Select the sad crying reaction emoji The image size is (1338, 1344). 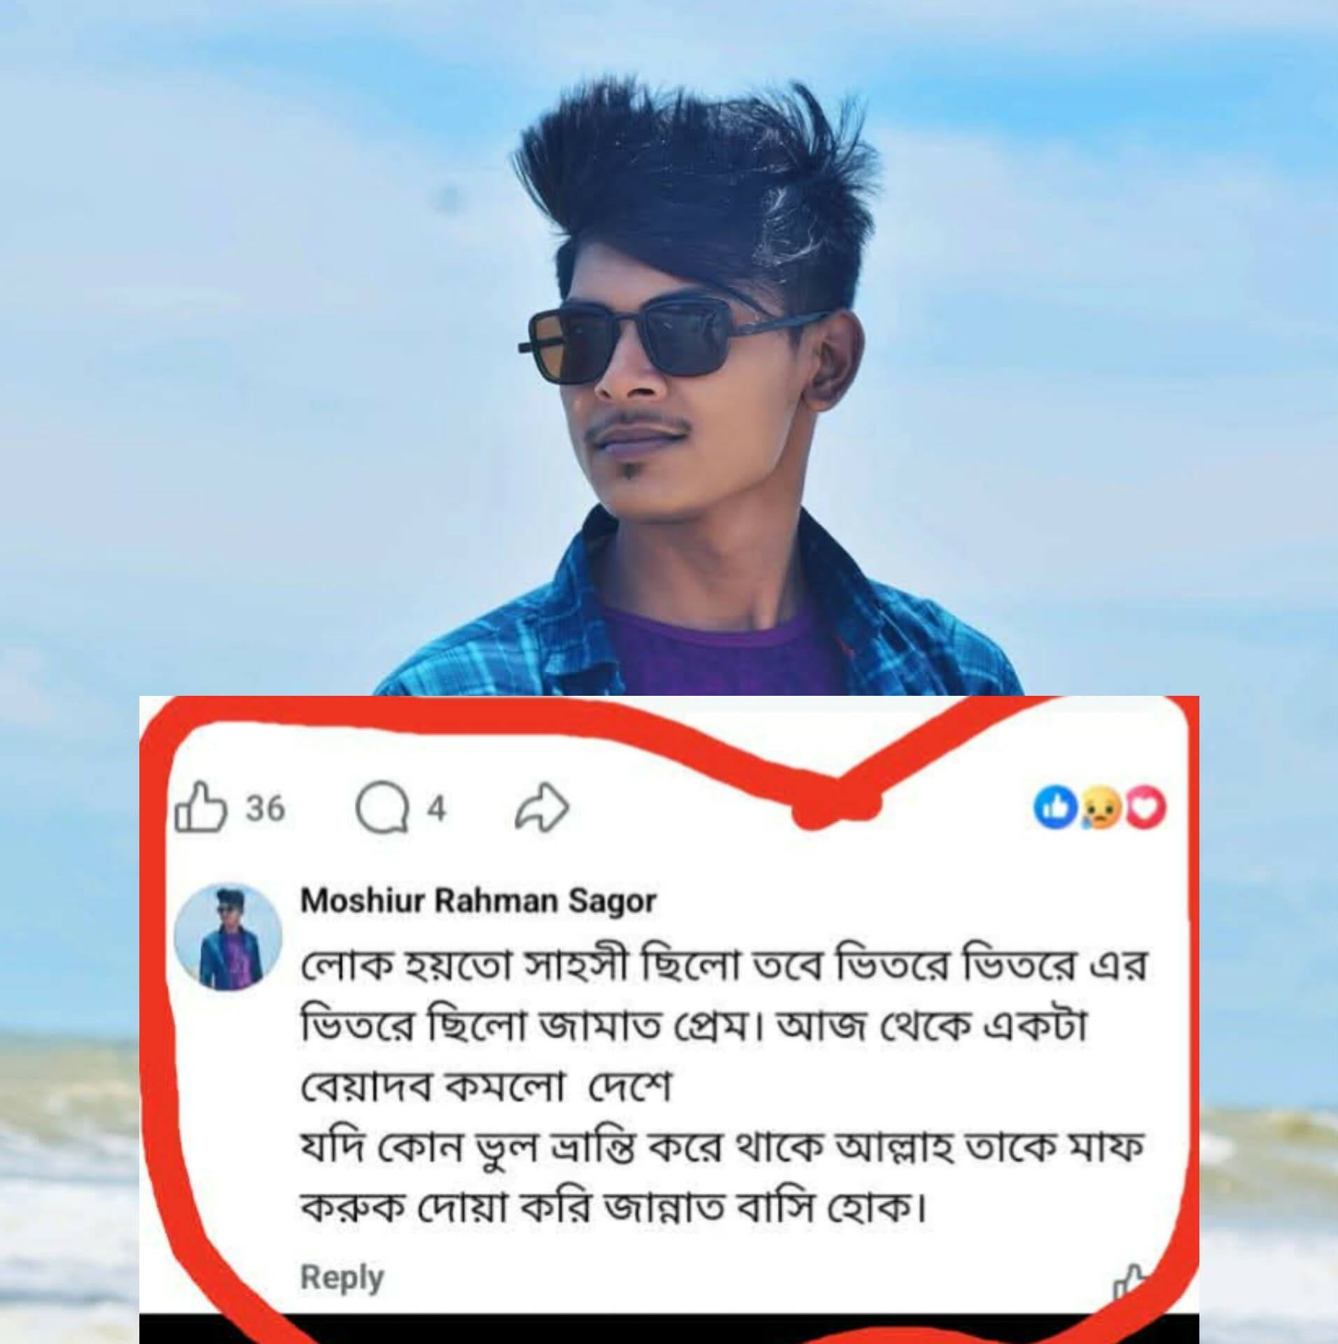tap(1101, 808)
